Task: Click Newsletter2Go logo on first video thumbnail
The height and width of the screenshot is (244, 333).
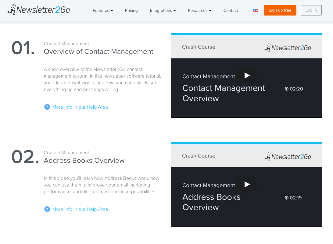Action: click(288, 48)
